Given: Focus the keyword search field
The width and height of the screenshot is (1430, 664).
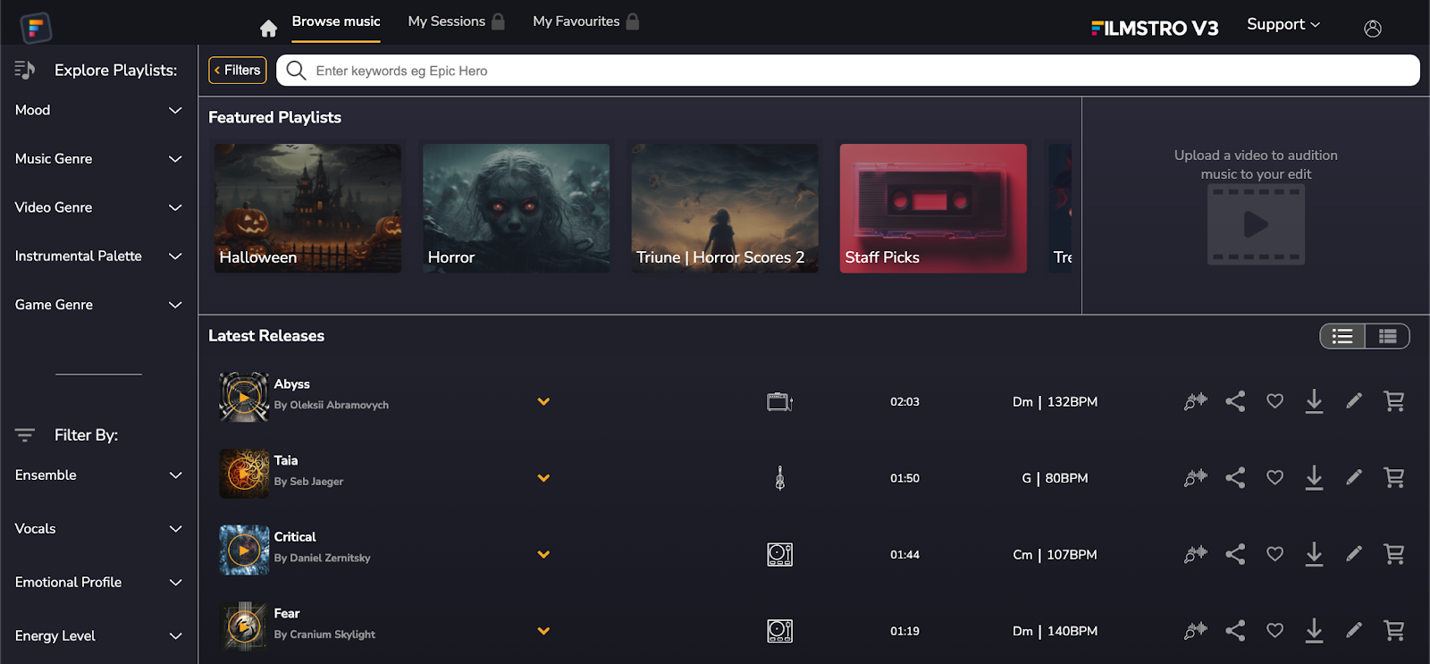Looking at the screenshot, I should coord(847,71).
